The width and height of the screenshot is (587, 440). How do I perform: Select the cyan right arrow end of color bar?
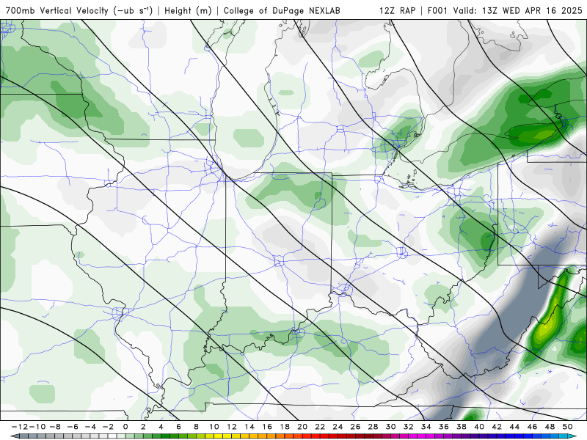pyautogui.click(x=572, y=436)
